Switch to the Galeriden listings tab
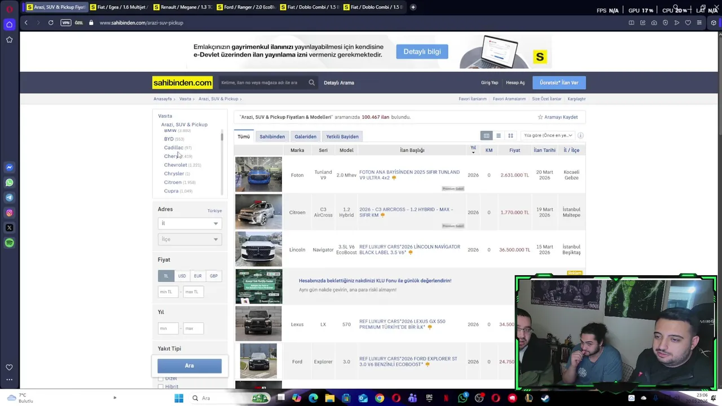Viewport: 722px width, 406px height. pyautogui.click(x=305, y=136)
